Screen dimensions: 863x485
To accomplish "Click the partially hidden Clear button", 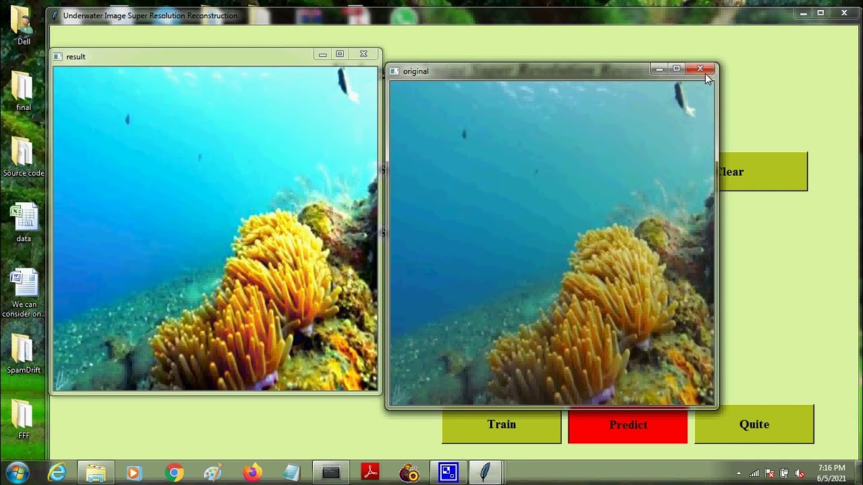I will [x=763, y=172].
